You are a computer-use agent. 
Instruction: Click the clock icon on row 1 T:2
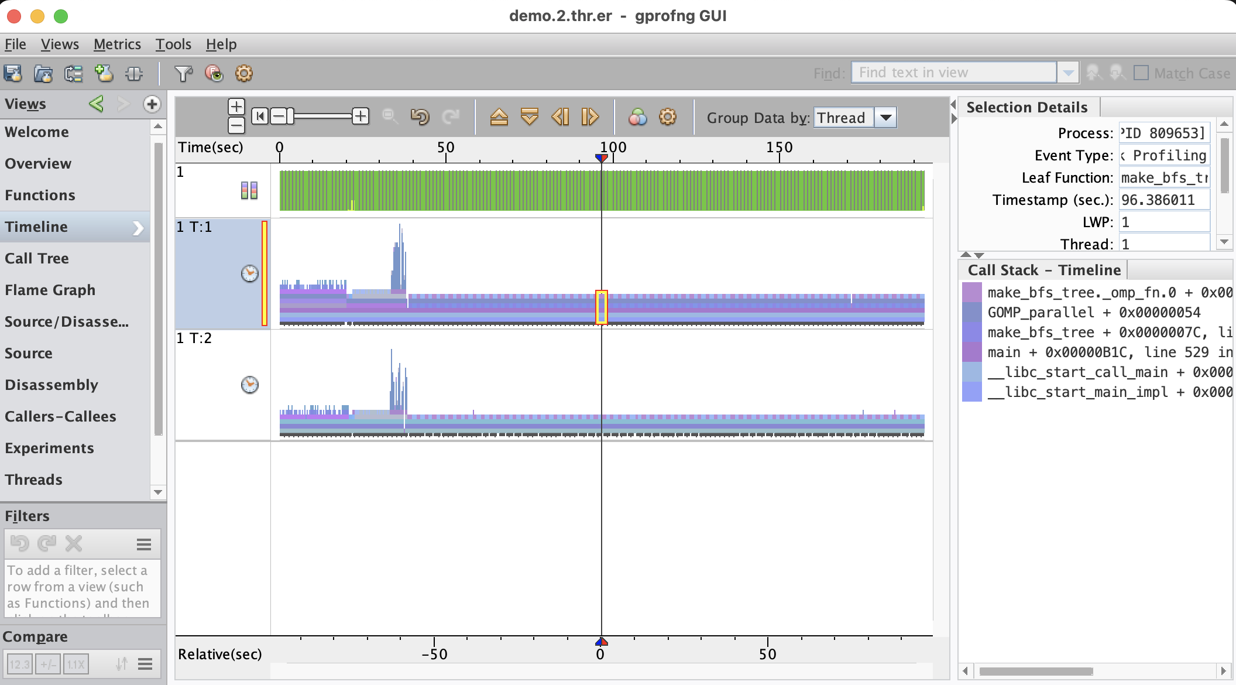coord(250,385)
